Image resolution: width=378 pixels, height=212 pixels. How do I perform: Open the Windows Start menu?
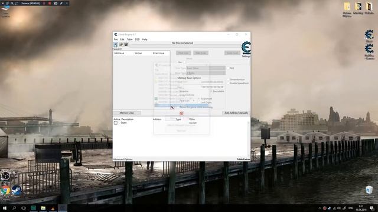(4, 208)
